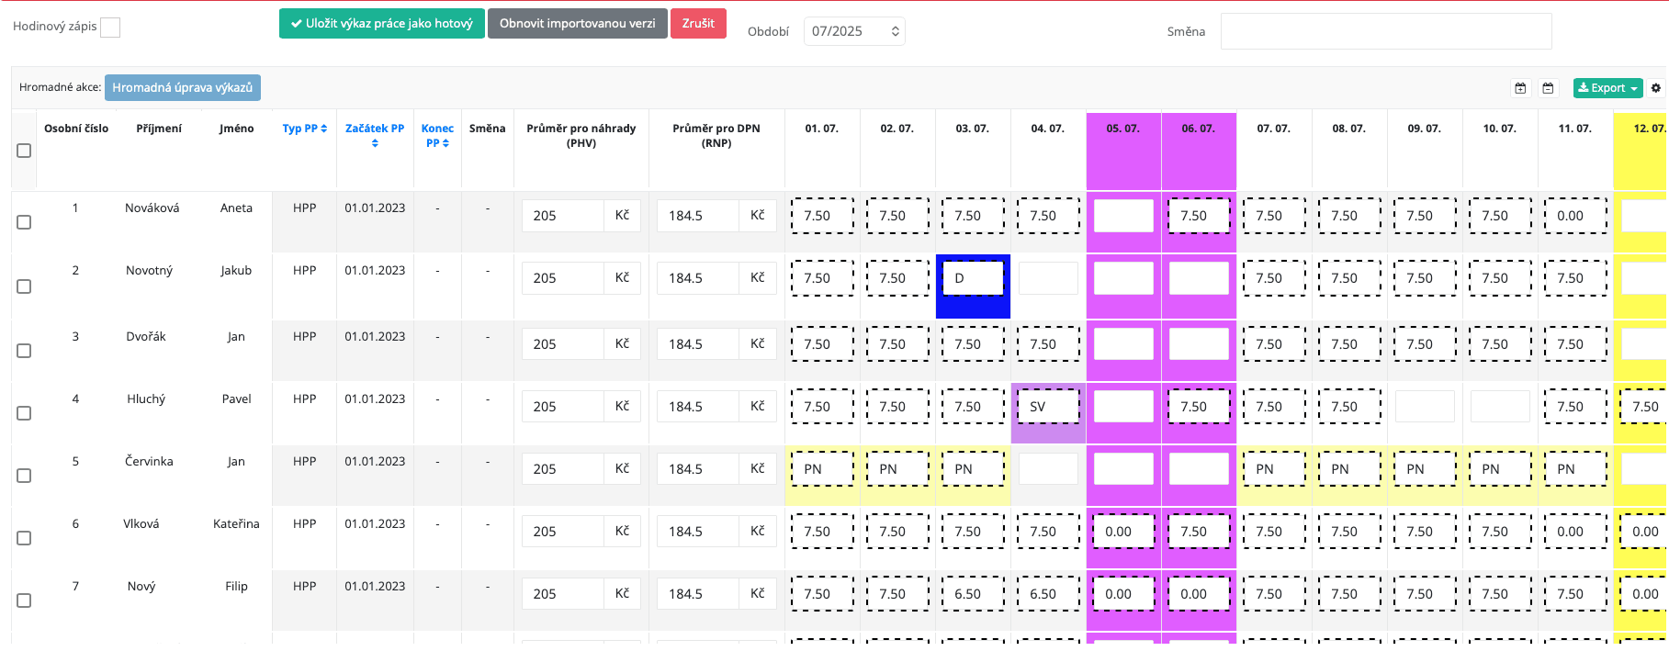1669x651 pixels.
Task: Click Hluchý's empty cell on 09. 07.
Action: tap(1425, 407)
